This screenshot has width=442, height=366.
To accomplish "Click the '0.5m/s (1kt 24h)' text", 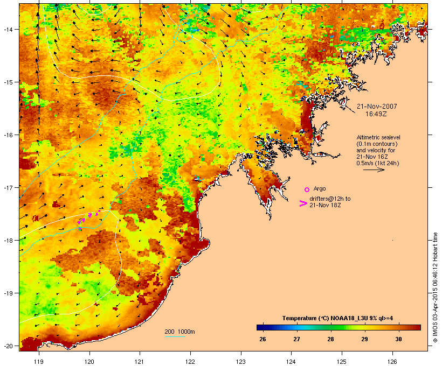I will click(378, 163).
